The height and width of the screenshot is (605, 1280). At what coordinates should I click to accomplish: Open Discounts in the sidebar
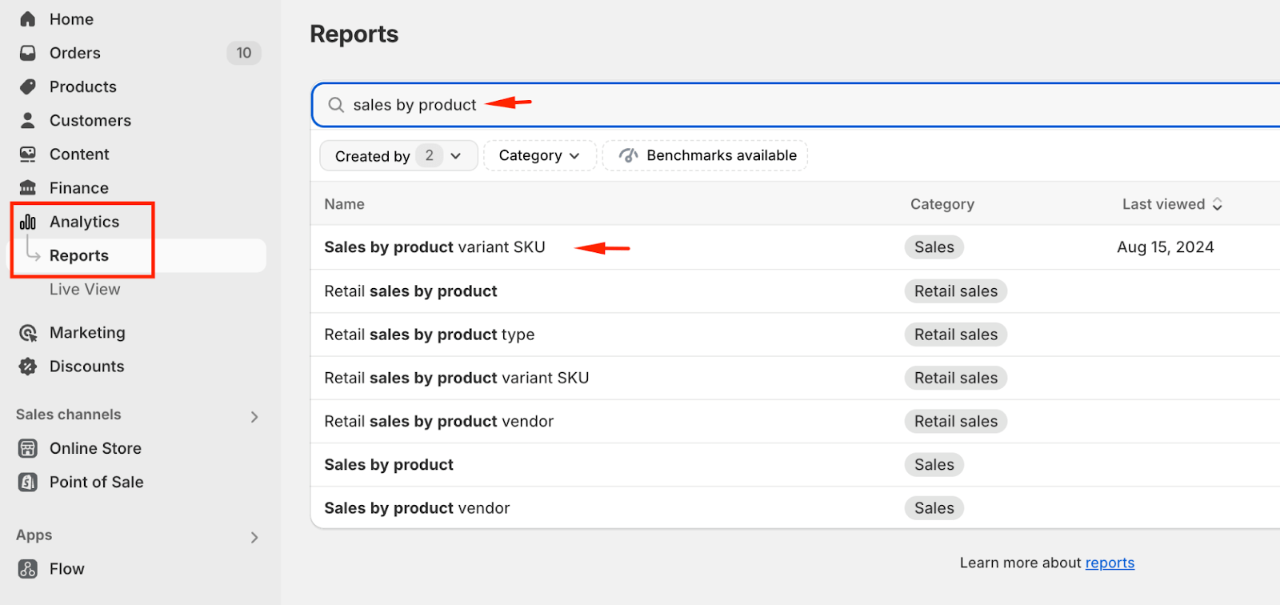coord(87,367)
